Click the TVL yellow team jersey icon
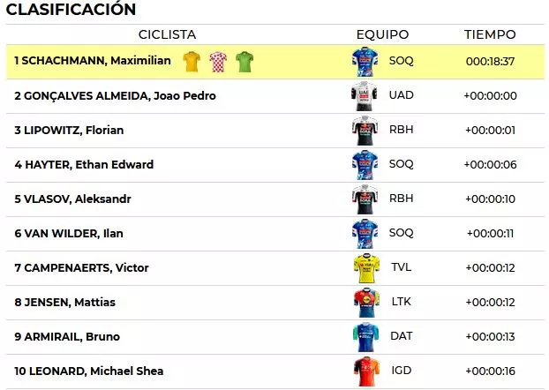Image resolution: width=549 pixels, height=390 pixels. pyautogui.click(x=365, y=268)
